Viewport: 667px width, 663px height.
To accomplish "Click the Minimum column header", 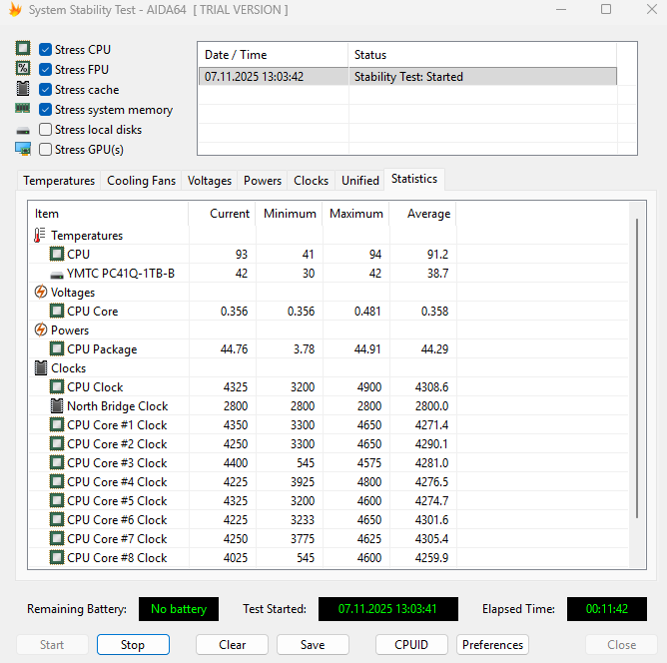I will tap(290, 214).
